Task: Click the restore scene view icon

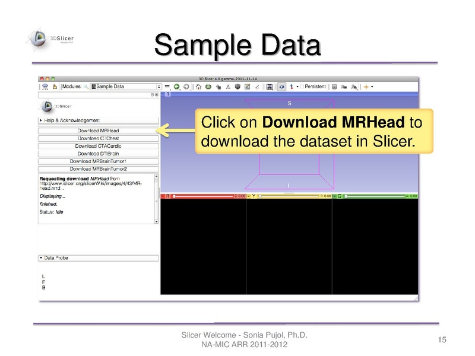Action: click(354, 87)
